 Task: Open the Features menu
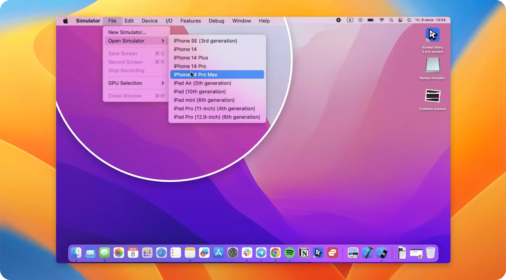coord(190,21)
